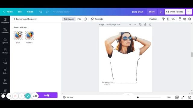Open the Photos sidebar panel
193x108 pixels.
pyautogui.click(x=5, y=51)
